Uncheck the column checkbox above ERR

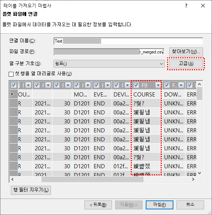[x=190, y=85]
